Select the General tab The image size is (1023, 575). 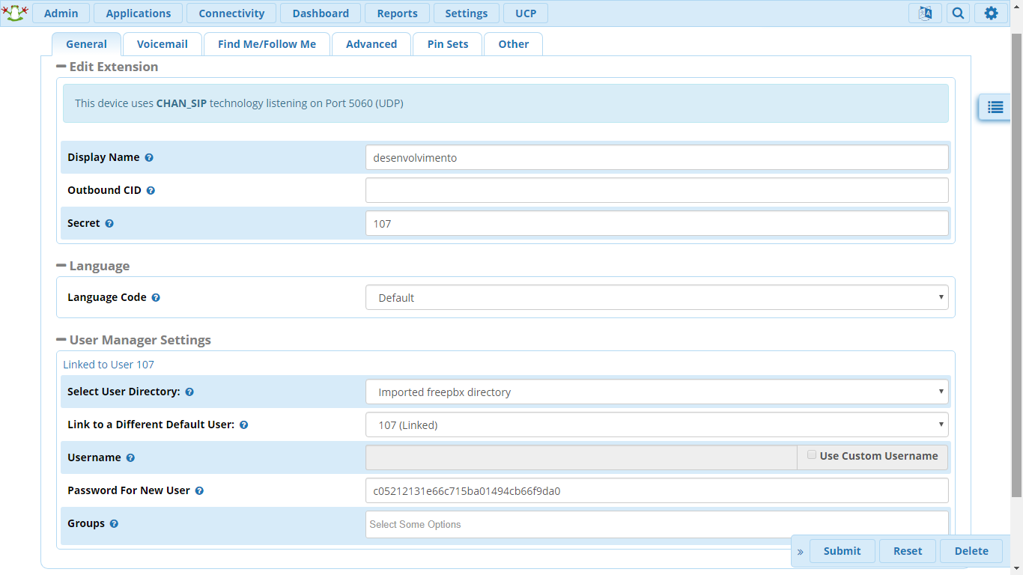pos(86,43)
